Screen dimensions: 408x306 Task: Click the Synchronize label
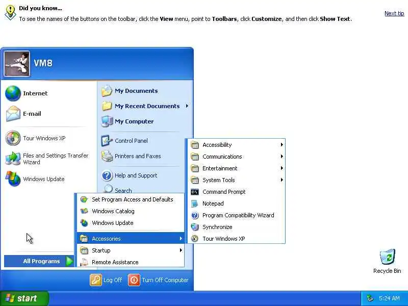217,227
